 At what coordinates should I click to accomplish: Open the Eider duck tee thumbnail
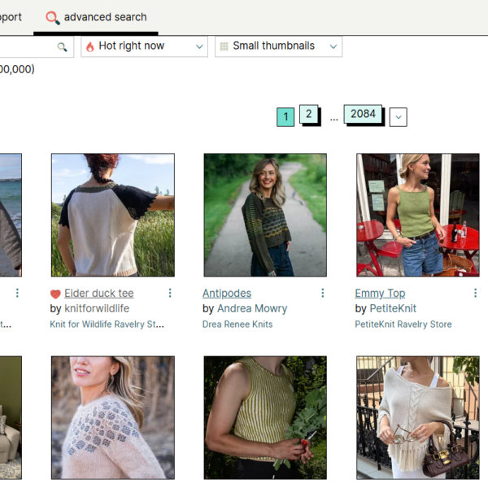click(113, 215)
